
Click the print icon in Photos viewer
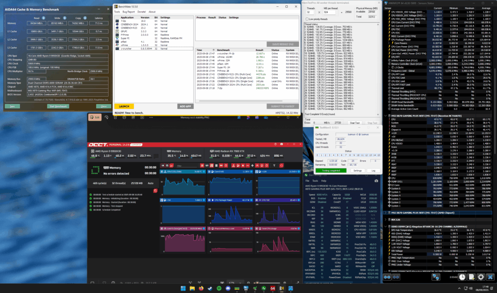point(124,118)
